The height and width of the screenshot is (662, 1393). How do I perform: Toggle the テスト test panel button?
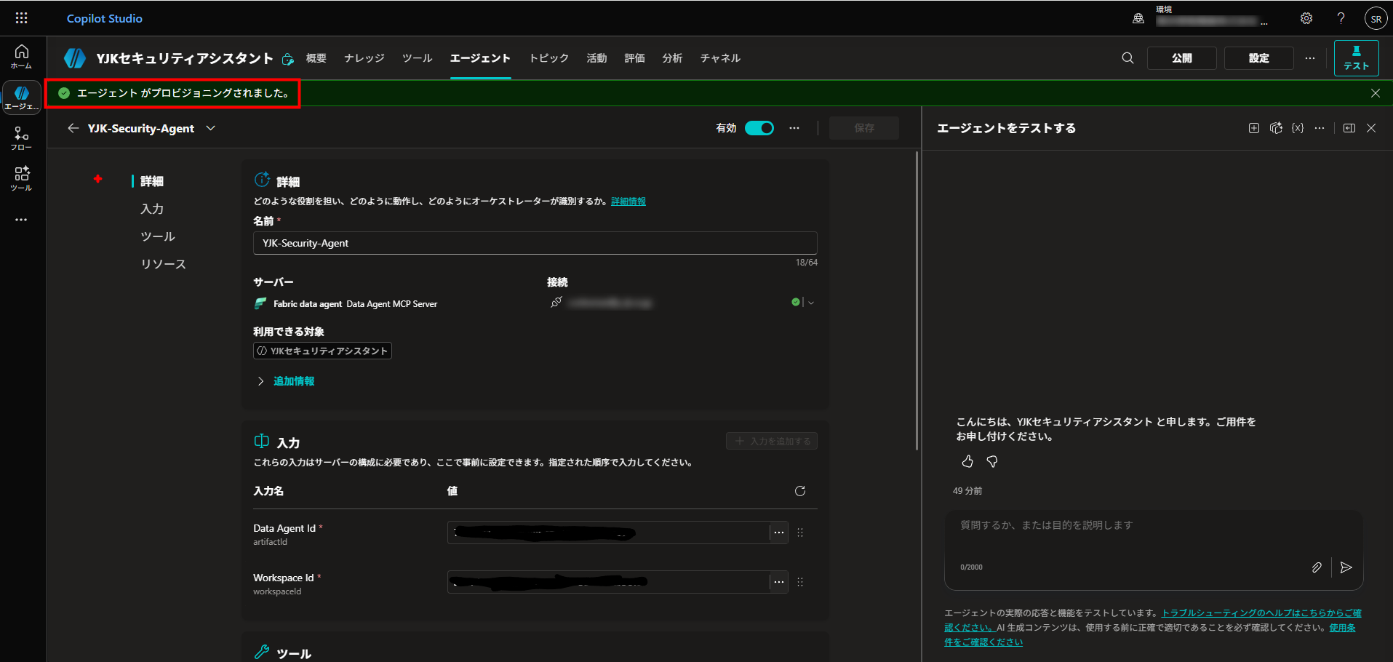tap(1357, 58)
